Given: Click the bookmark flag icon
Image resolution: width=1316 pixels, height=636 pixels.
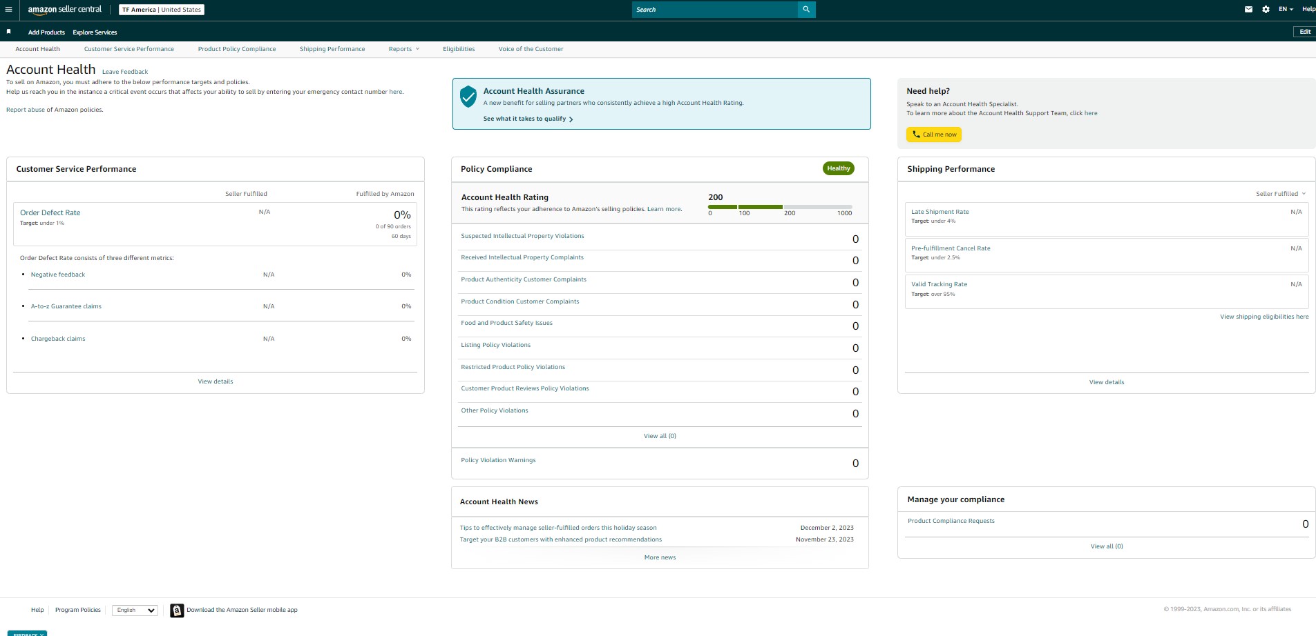Looking at the screenshot, I should point(8,32).
